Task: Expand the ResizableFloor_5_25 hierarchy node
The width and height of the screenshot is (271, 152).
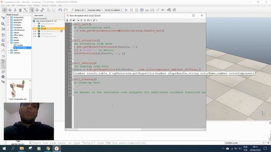Action: pos(34,31)
